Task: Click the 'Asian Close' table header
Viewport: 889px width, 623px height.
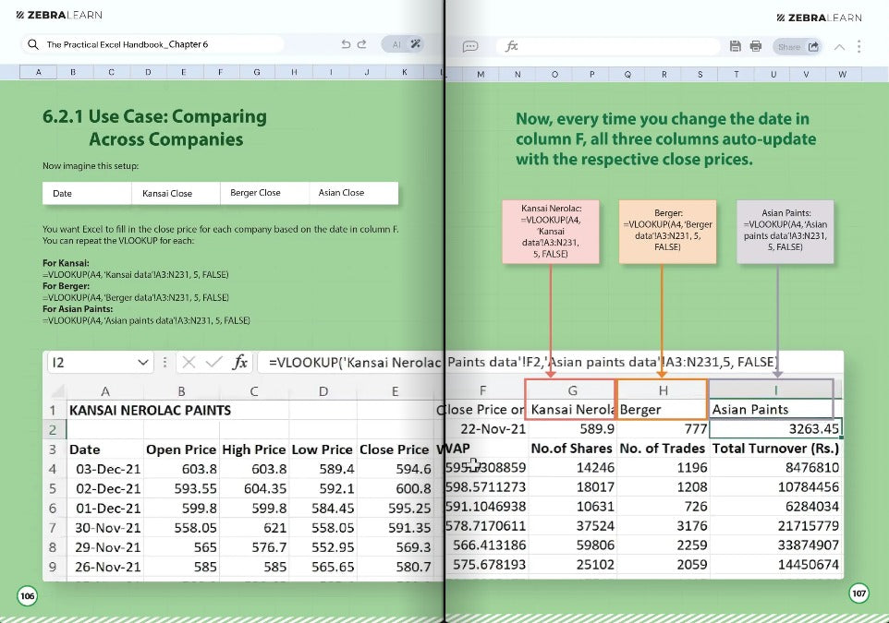Action: tap(354, 193)
